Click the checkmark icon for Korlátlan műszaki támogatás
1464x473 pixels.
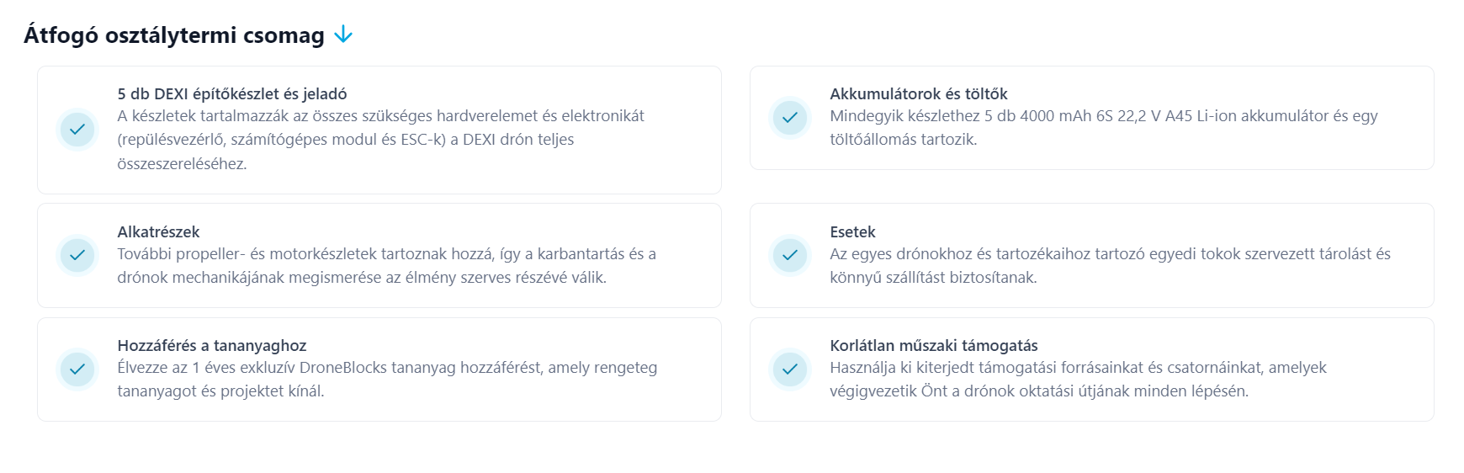click(x=790, y=369)
